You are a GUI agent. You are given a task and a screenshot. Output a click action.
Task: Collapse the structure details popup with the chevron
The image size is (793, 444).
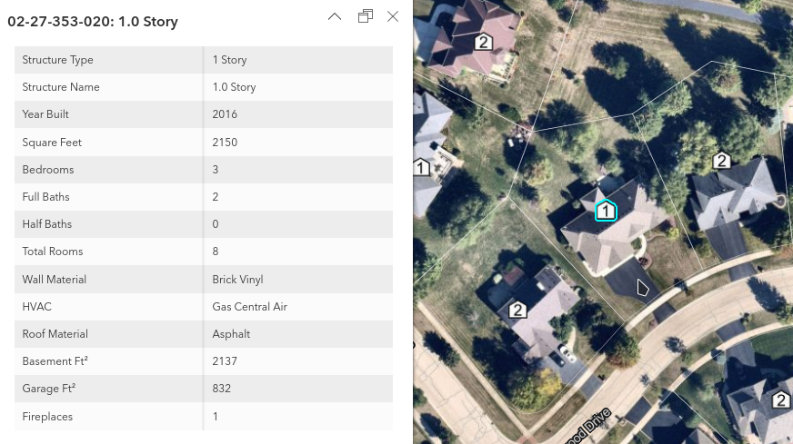[335, 16]
